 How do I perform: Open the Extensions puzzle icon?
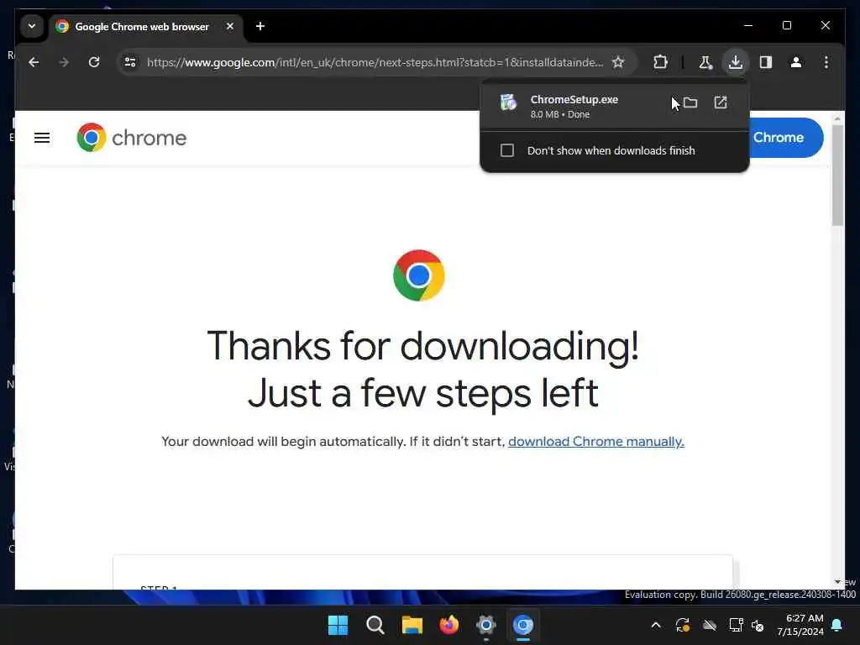click(x=660, y=62)
